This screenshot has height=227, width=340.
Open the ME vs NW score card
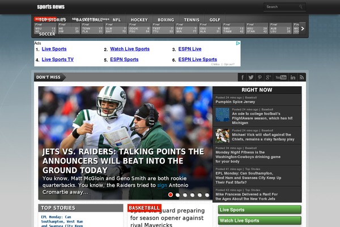point(69,28)
